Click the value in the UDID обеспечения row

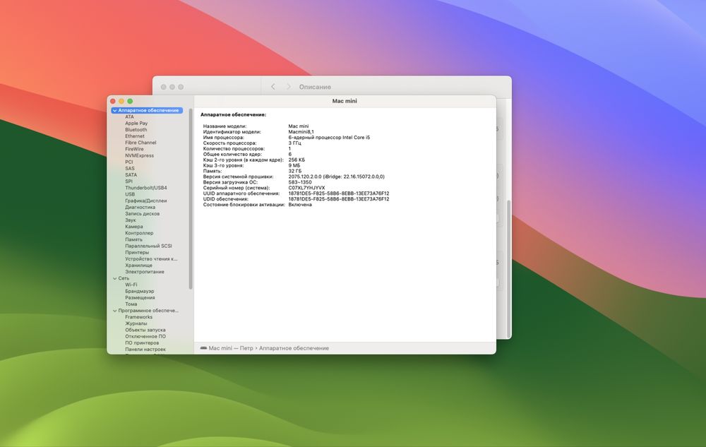339,199
